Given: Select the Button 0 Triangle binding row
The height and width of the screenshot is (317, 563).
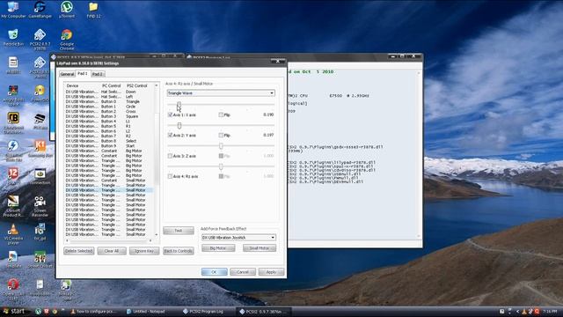Looking at the screenshot, I should point(108,102).
